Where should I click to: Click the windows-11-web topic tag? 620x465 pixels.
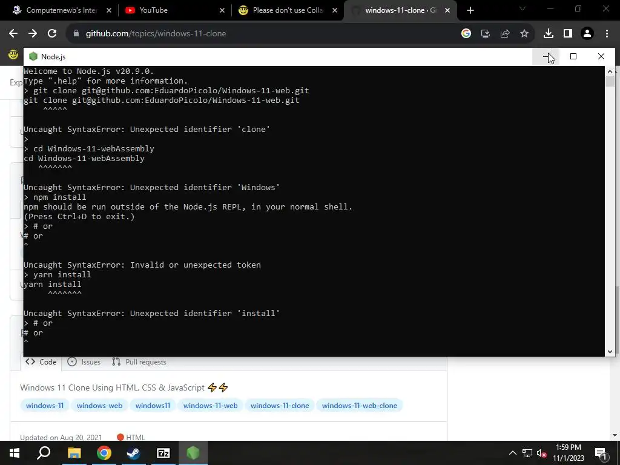tap(210, 405)
